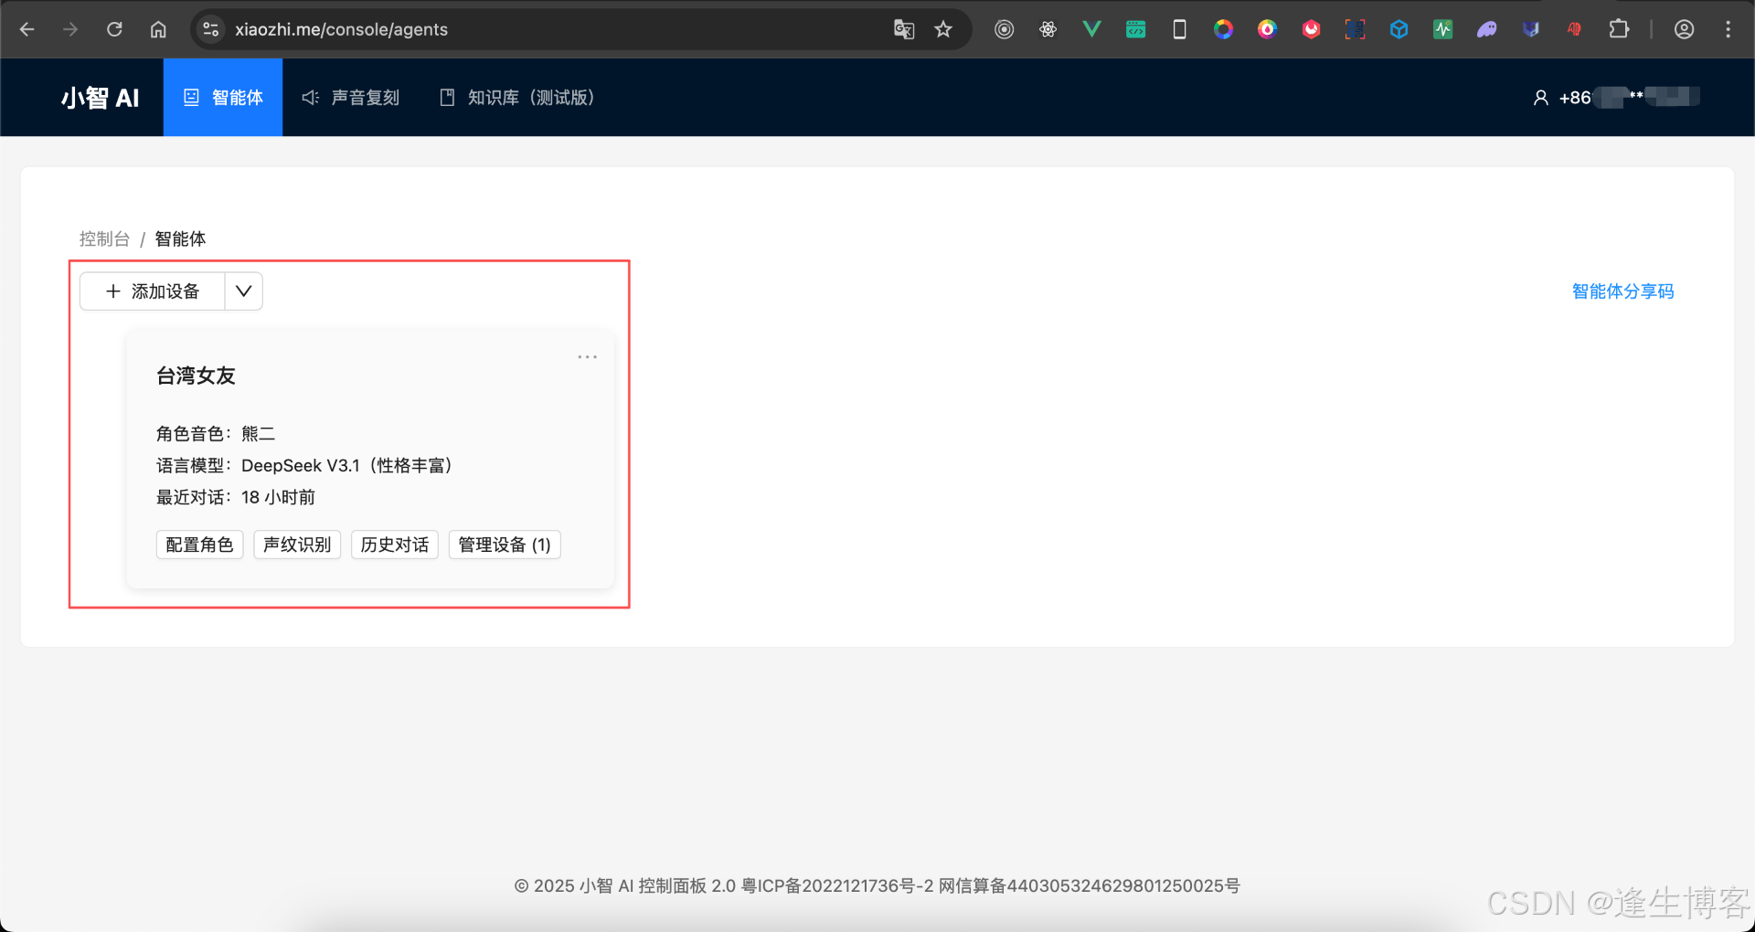Click the browser profile avatar icon

pyautogui.click(x=1684, y=28)
